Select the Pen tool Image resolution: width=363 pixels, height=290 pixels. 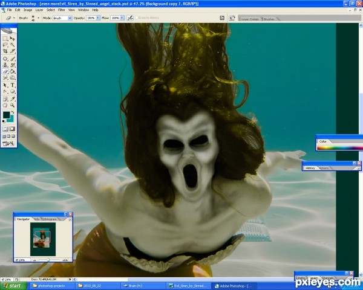5,91
